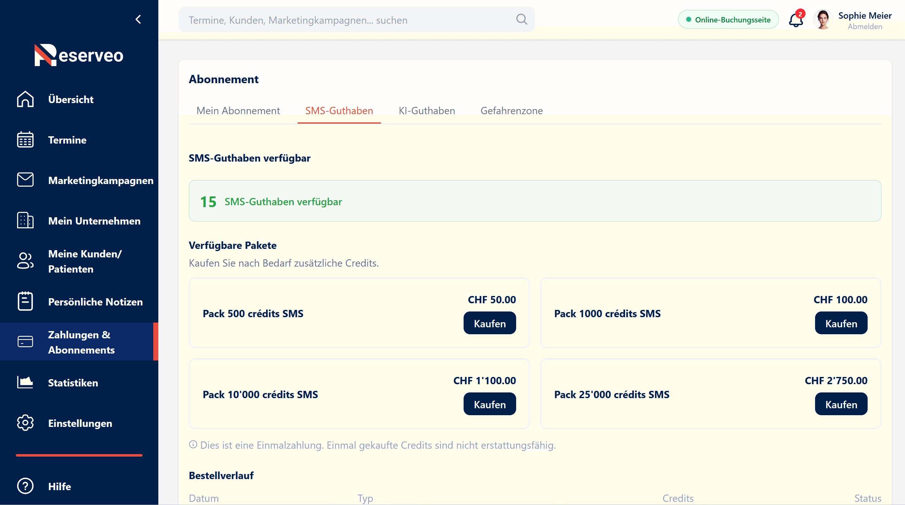Buy the Pack 25'000 crédits SMS
Image resolution: width=905 pixels, height=505 pixels.
tap(841, 404)
